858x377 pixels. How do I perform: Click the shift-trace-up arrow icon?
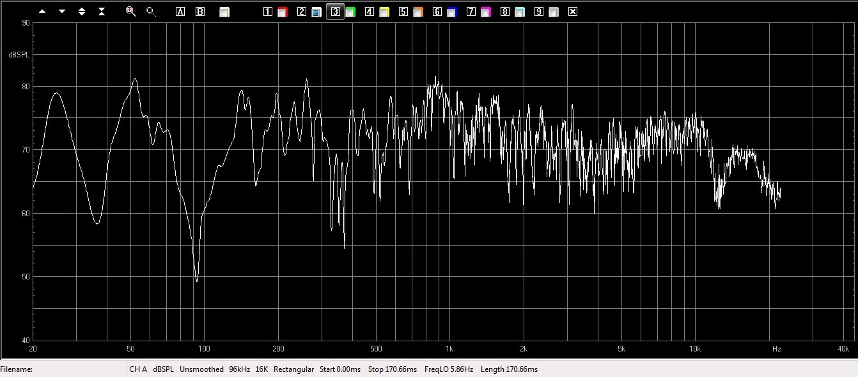pos(42,11)
